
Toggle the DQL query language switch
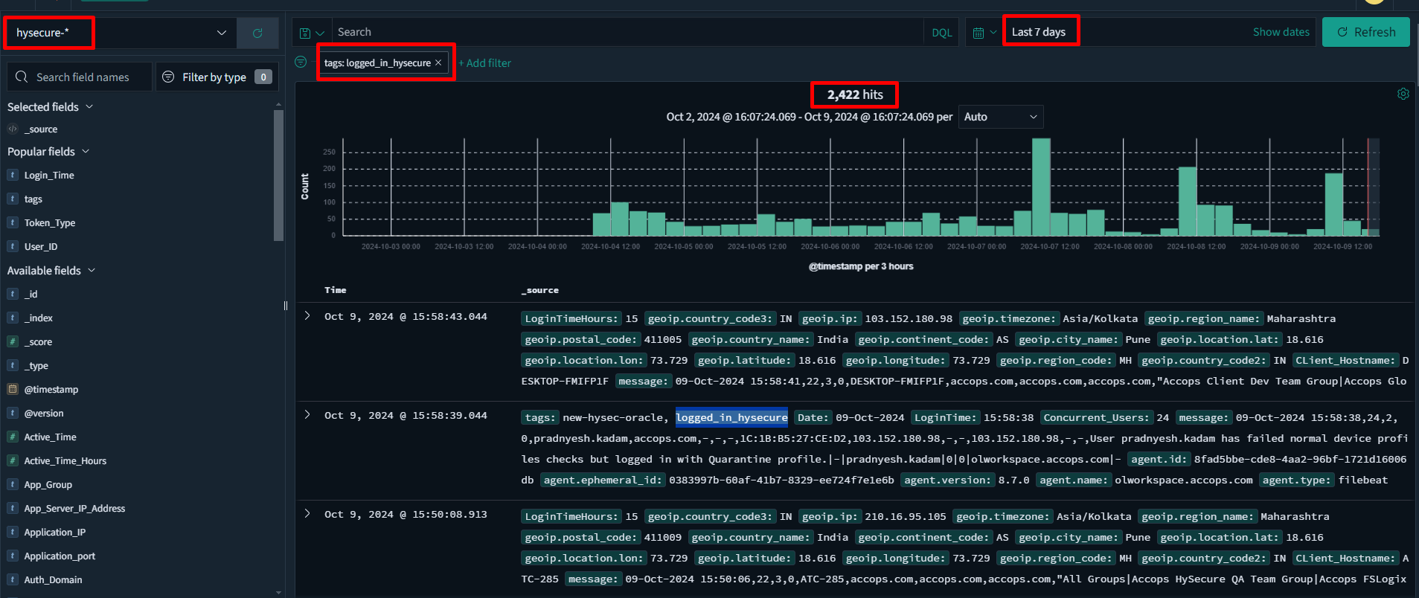tap(941, 33)
